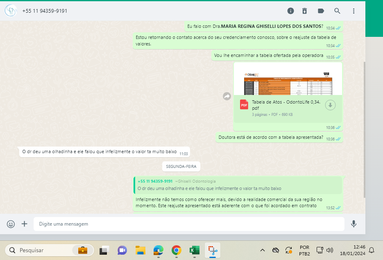Record a voice message with microphone

tap(354, 224)
